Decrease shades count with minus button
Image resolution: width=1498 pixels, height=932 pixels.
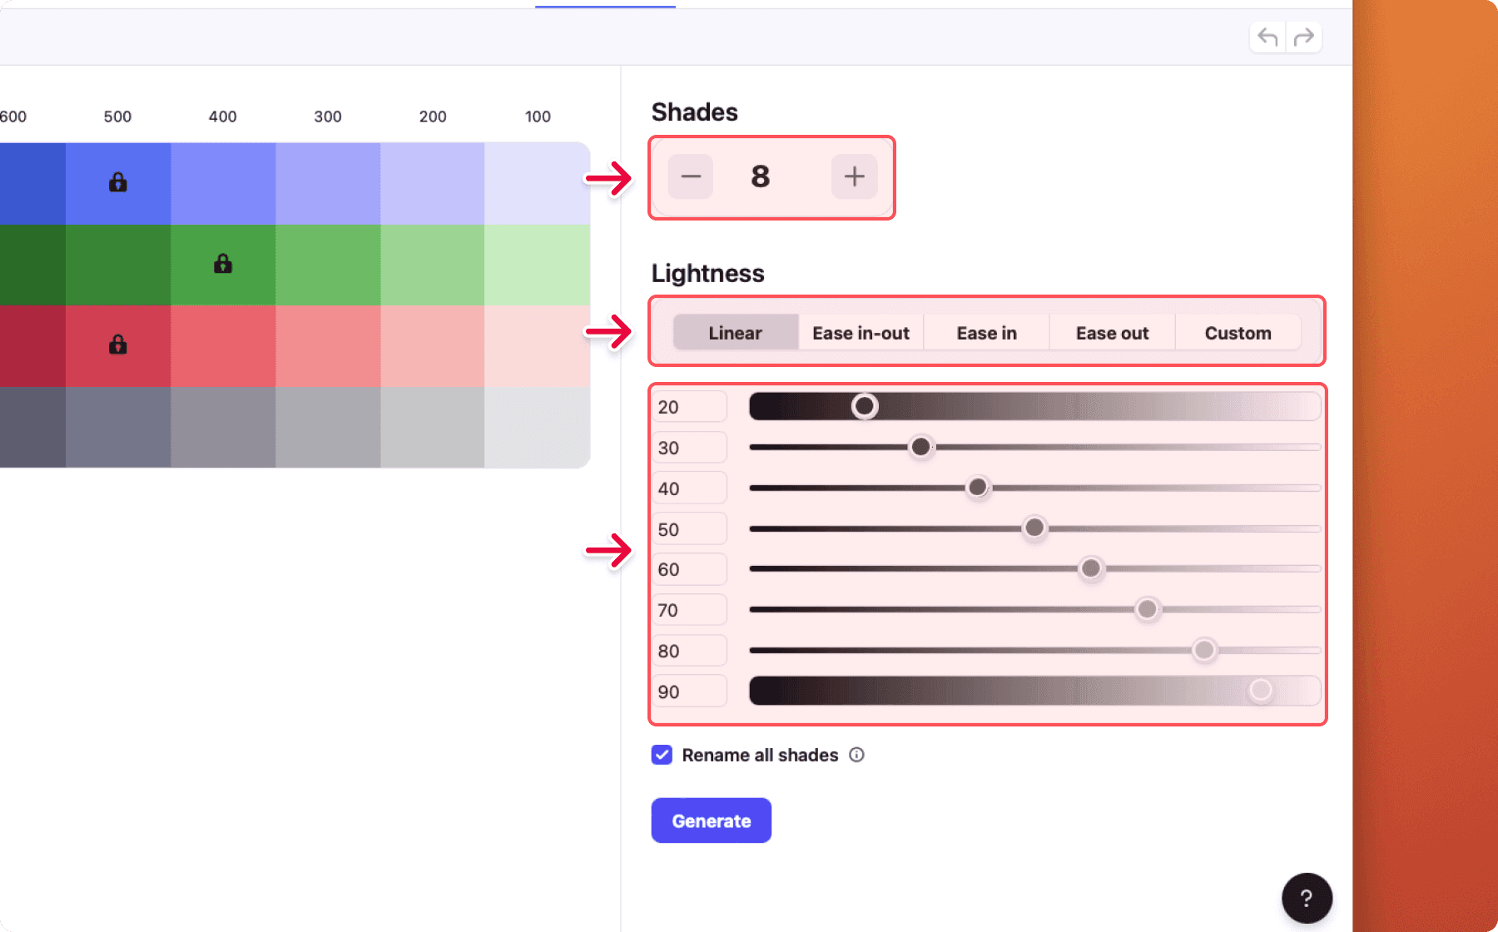coord(691,176)
